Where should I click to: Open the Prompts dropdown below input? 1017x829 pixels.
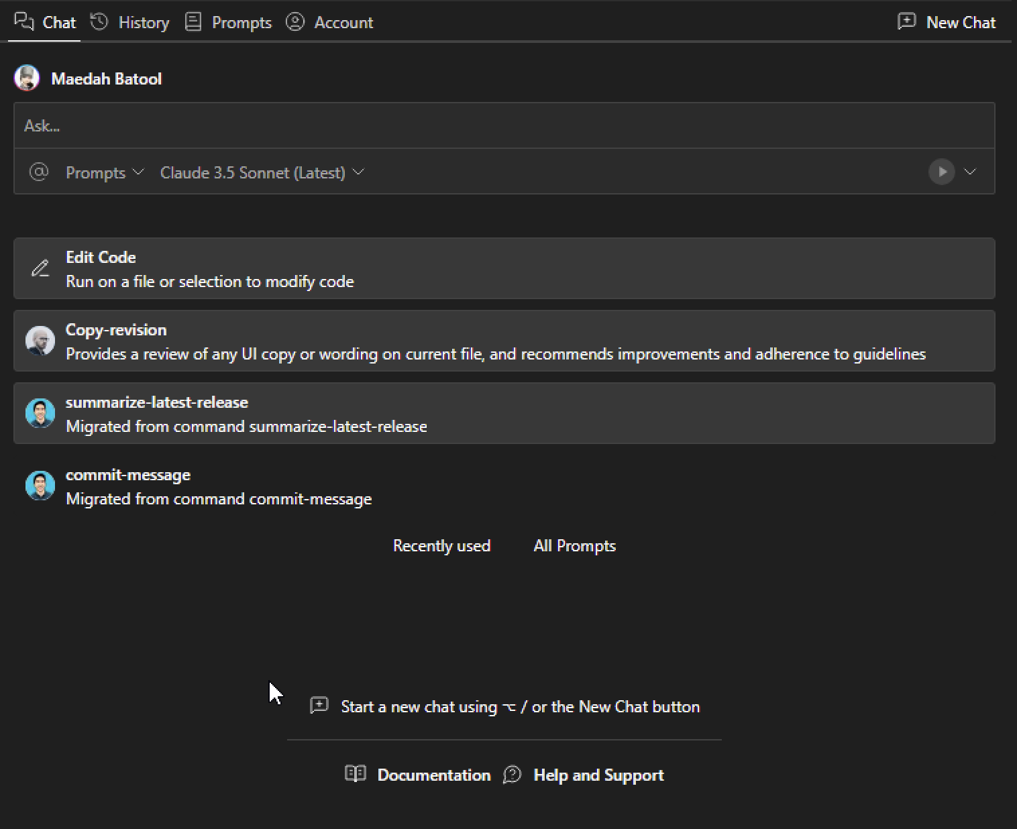point(105,172)
